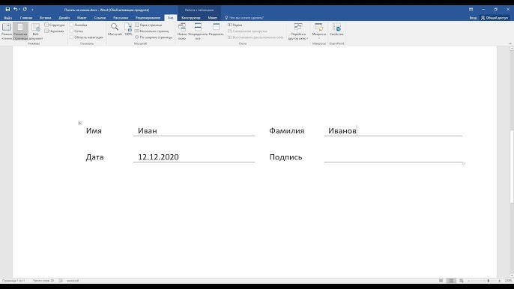Click the Иванов surname field
514x289 pixels.
[x=393, y=131]
